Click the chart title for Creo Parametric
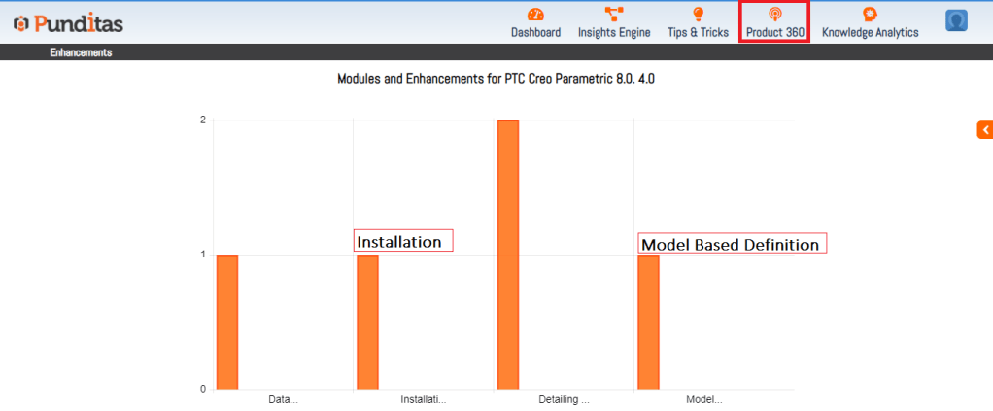This screenshot has width=993, height=411. 496,79
